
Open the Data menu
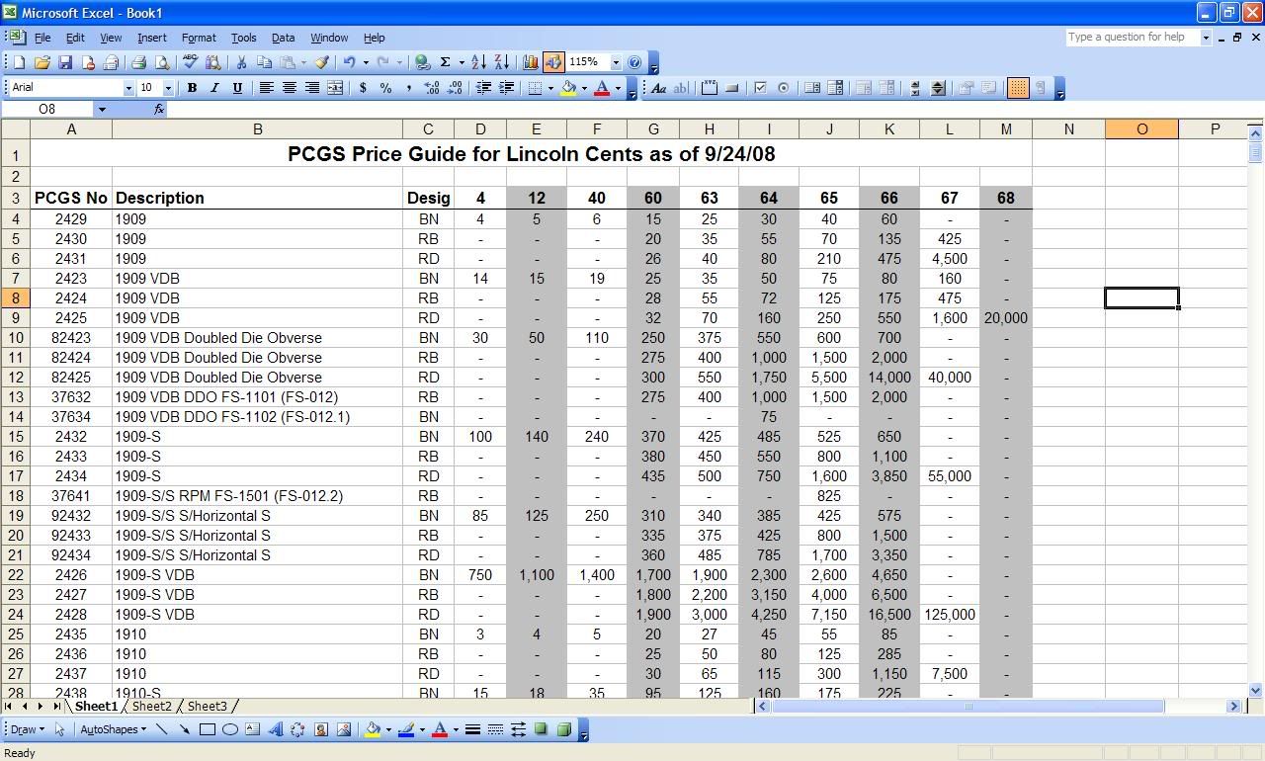[x=283, y=38]
